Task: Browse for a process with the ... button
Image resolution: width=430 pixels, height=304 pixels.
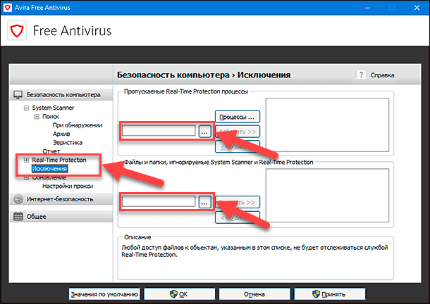Action: [204, 131]
